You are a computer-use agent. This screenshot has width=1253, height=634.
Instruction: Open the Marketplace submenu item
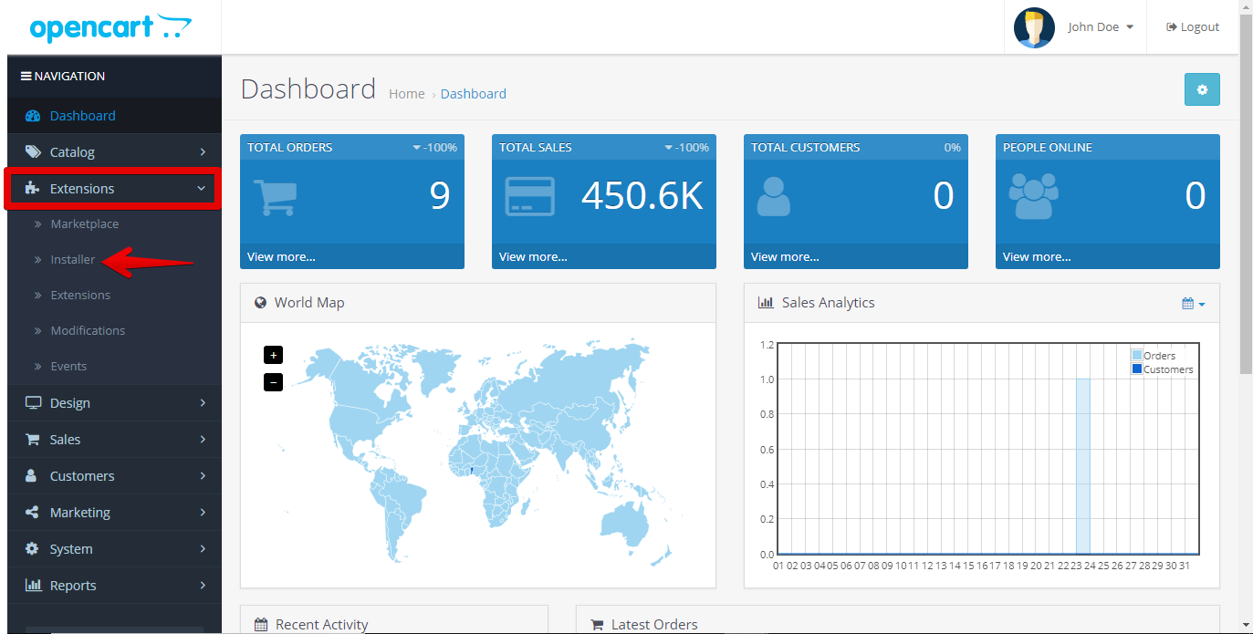point(114,223)
